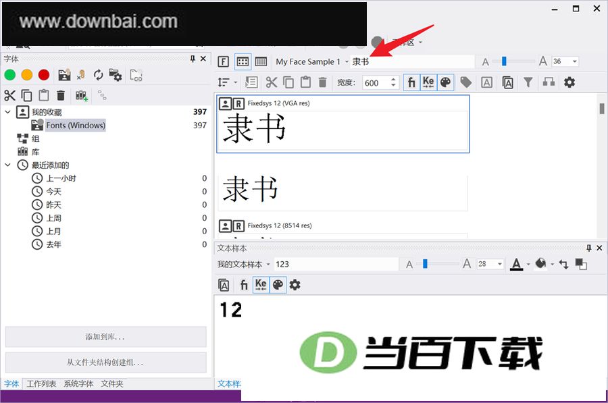Click the detach clip icon with the x

tap(81, 75)
